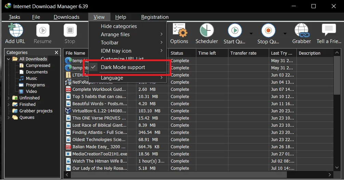
Task: Click the Start Queue icon
Action: 235,30
